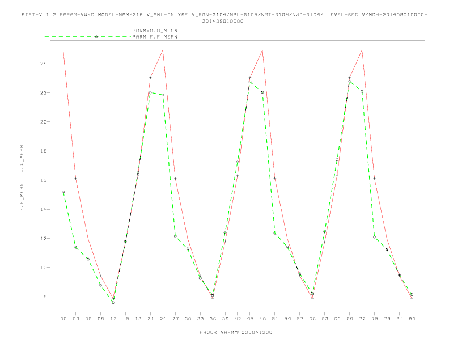Click the y-axis tick label 14
Viewport: 449px width, 347px height.
point(44,209)
